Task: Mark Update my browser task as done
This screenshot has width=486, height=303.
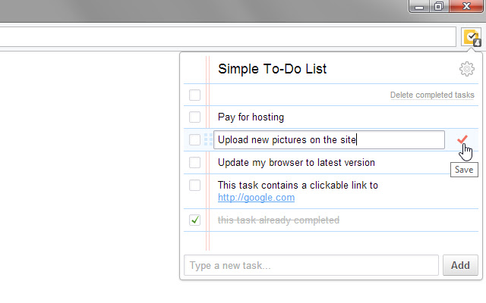Action: point(195,162)
